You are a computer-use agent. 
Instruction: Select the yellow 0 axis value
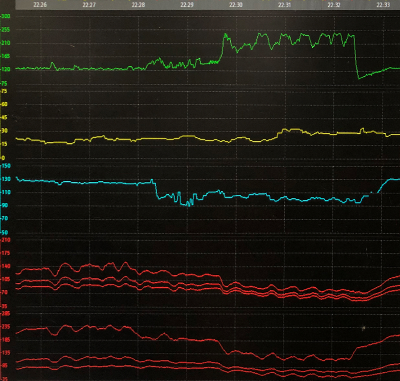tap(3, 158)
